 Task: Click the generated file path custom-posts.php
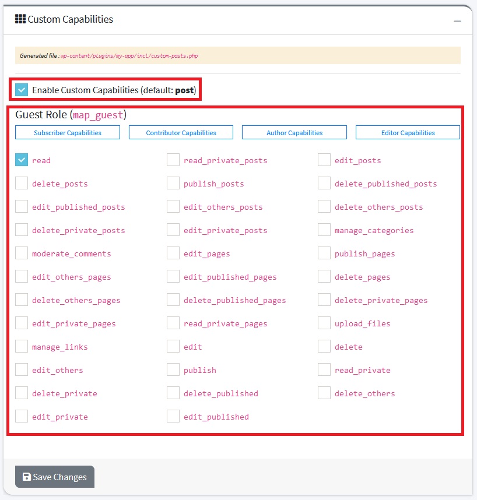tap(129, 56)
